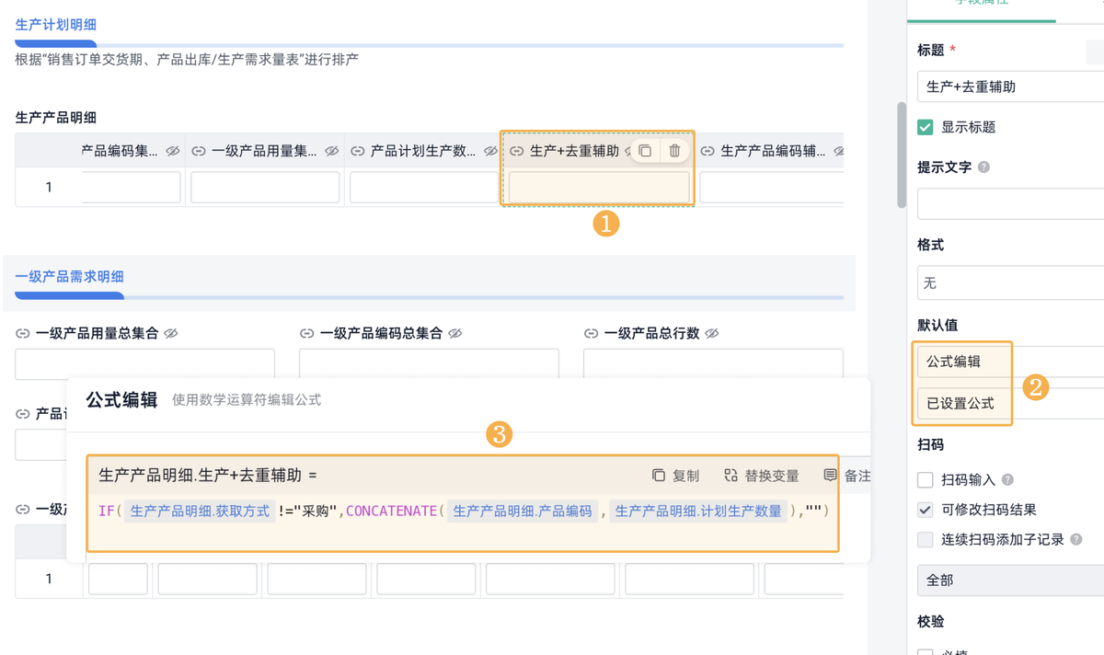Click the 替换变量 icon in formula editor
1104x655 pixels.
(x=730, y=476)
